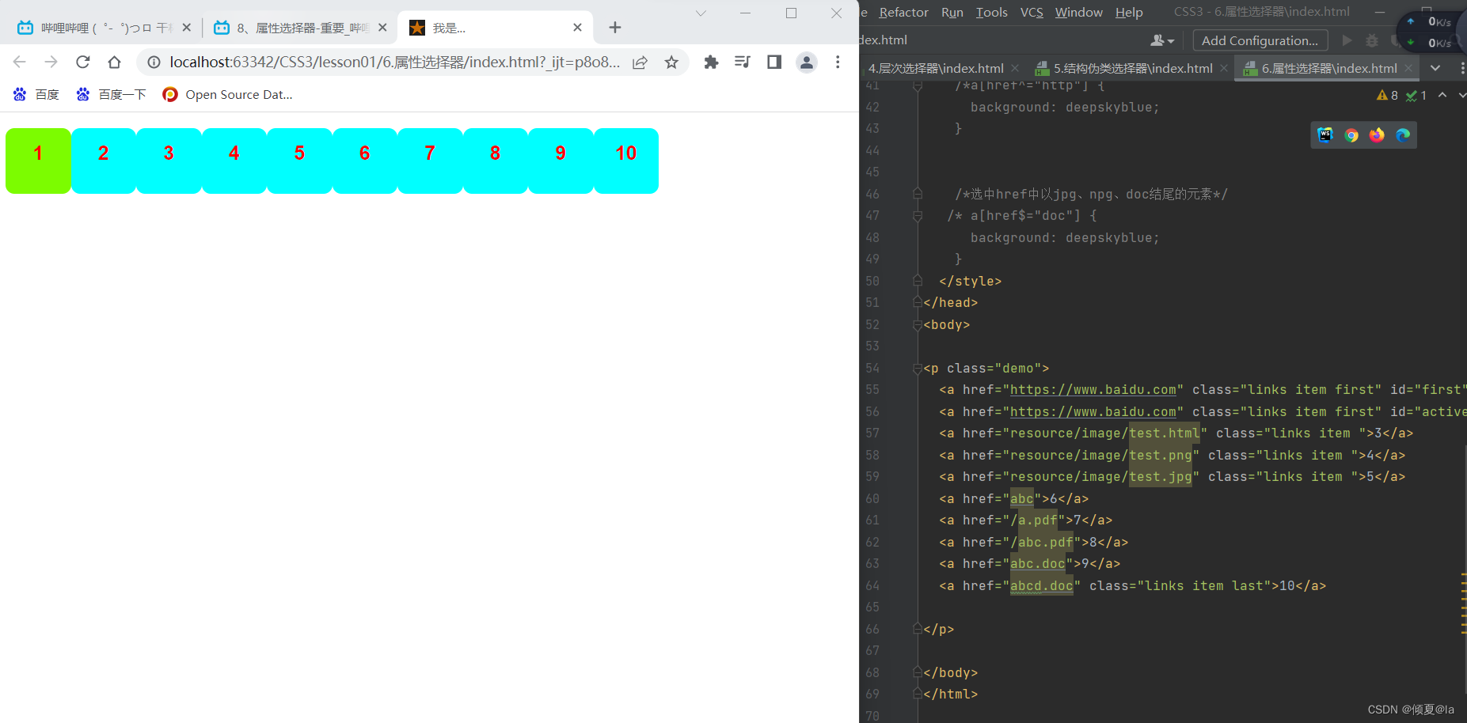Open a new browser tab with plus button
Image resolution: width=1467 pixels, height=723 pixels.
click(x=615, y=28)
